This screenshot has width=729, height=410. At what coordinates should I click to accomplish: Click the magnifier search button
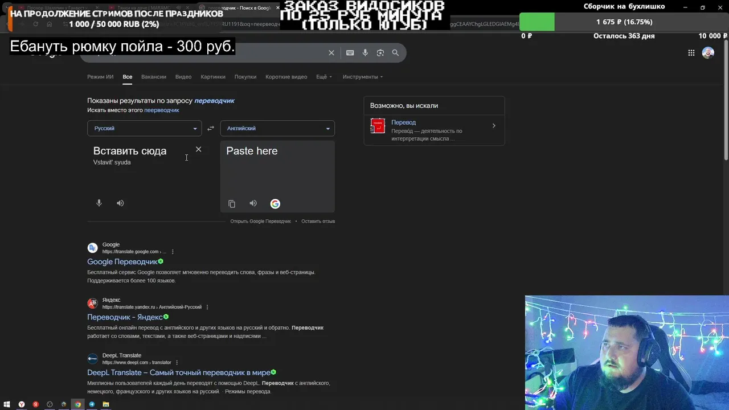(x=395, y=52)
